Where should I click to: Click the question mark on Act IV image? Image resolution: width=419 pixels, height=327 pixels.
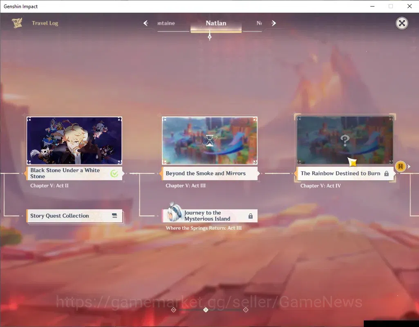(345, 140)
